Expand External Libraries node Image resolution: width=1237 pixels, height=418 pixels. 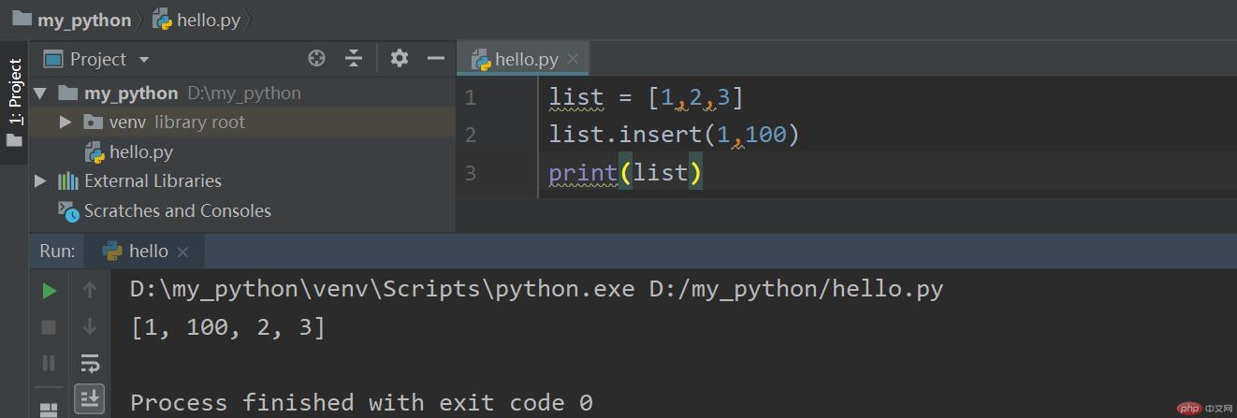click(39, 181)
